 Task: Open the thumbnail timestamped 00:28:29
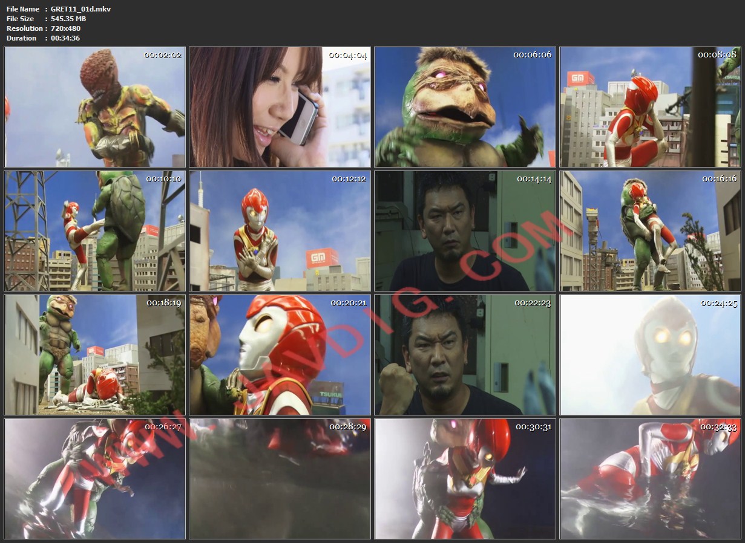(x=280, y=479)
